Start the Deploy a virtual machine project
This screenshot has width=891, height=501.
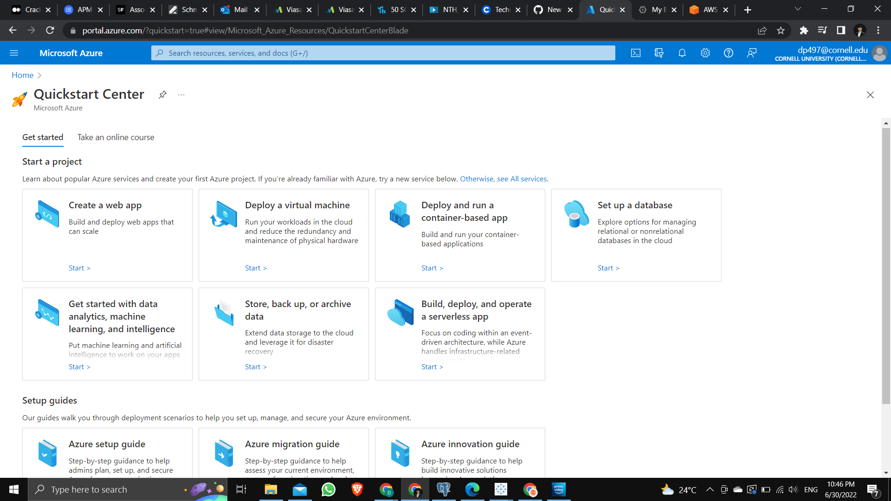coord(255,268)
